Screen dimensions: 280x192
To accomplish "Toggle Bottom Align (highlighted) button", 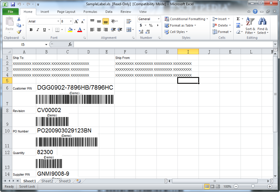I will point(106,21).
